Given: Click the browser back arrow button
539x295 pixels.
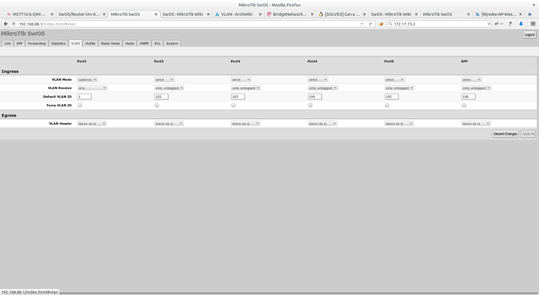Looking at the screenshot, I should point(6,24).
